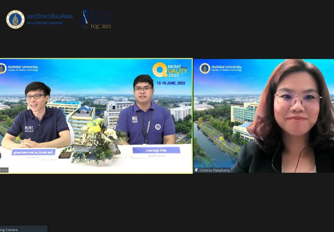Select the Chotiros Plabplueng video tile
The height and width of the screenshot is (232, 334).
(263, 115)
